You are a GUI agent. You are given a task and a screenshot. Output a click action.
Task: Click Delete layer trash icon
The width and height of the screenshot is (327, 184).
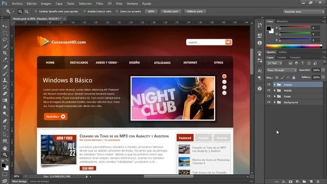tap(318, 182)
